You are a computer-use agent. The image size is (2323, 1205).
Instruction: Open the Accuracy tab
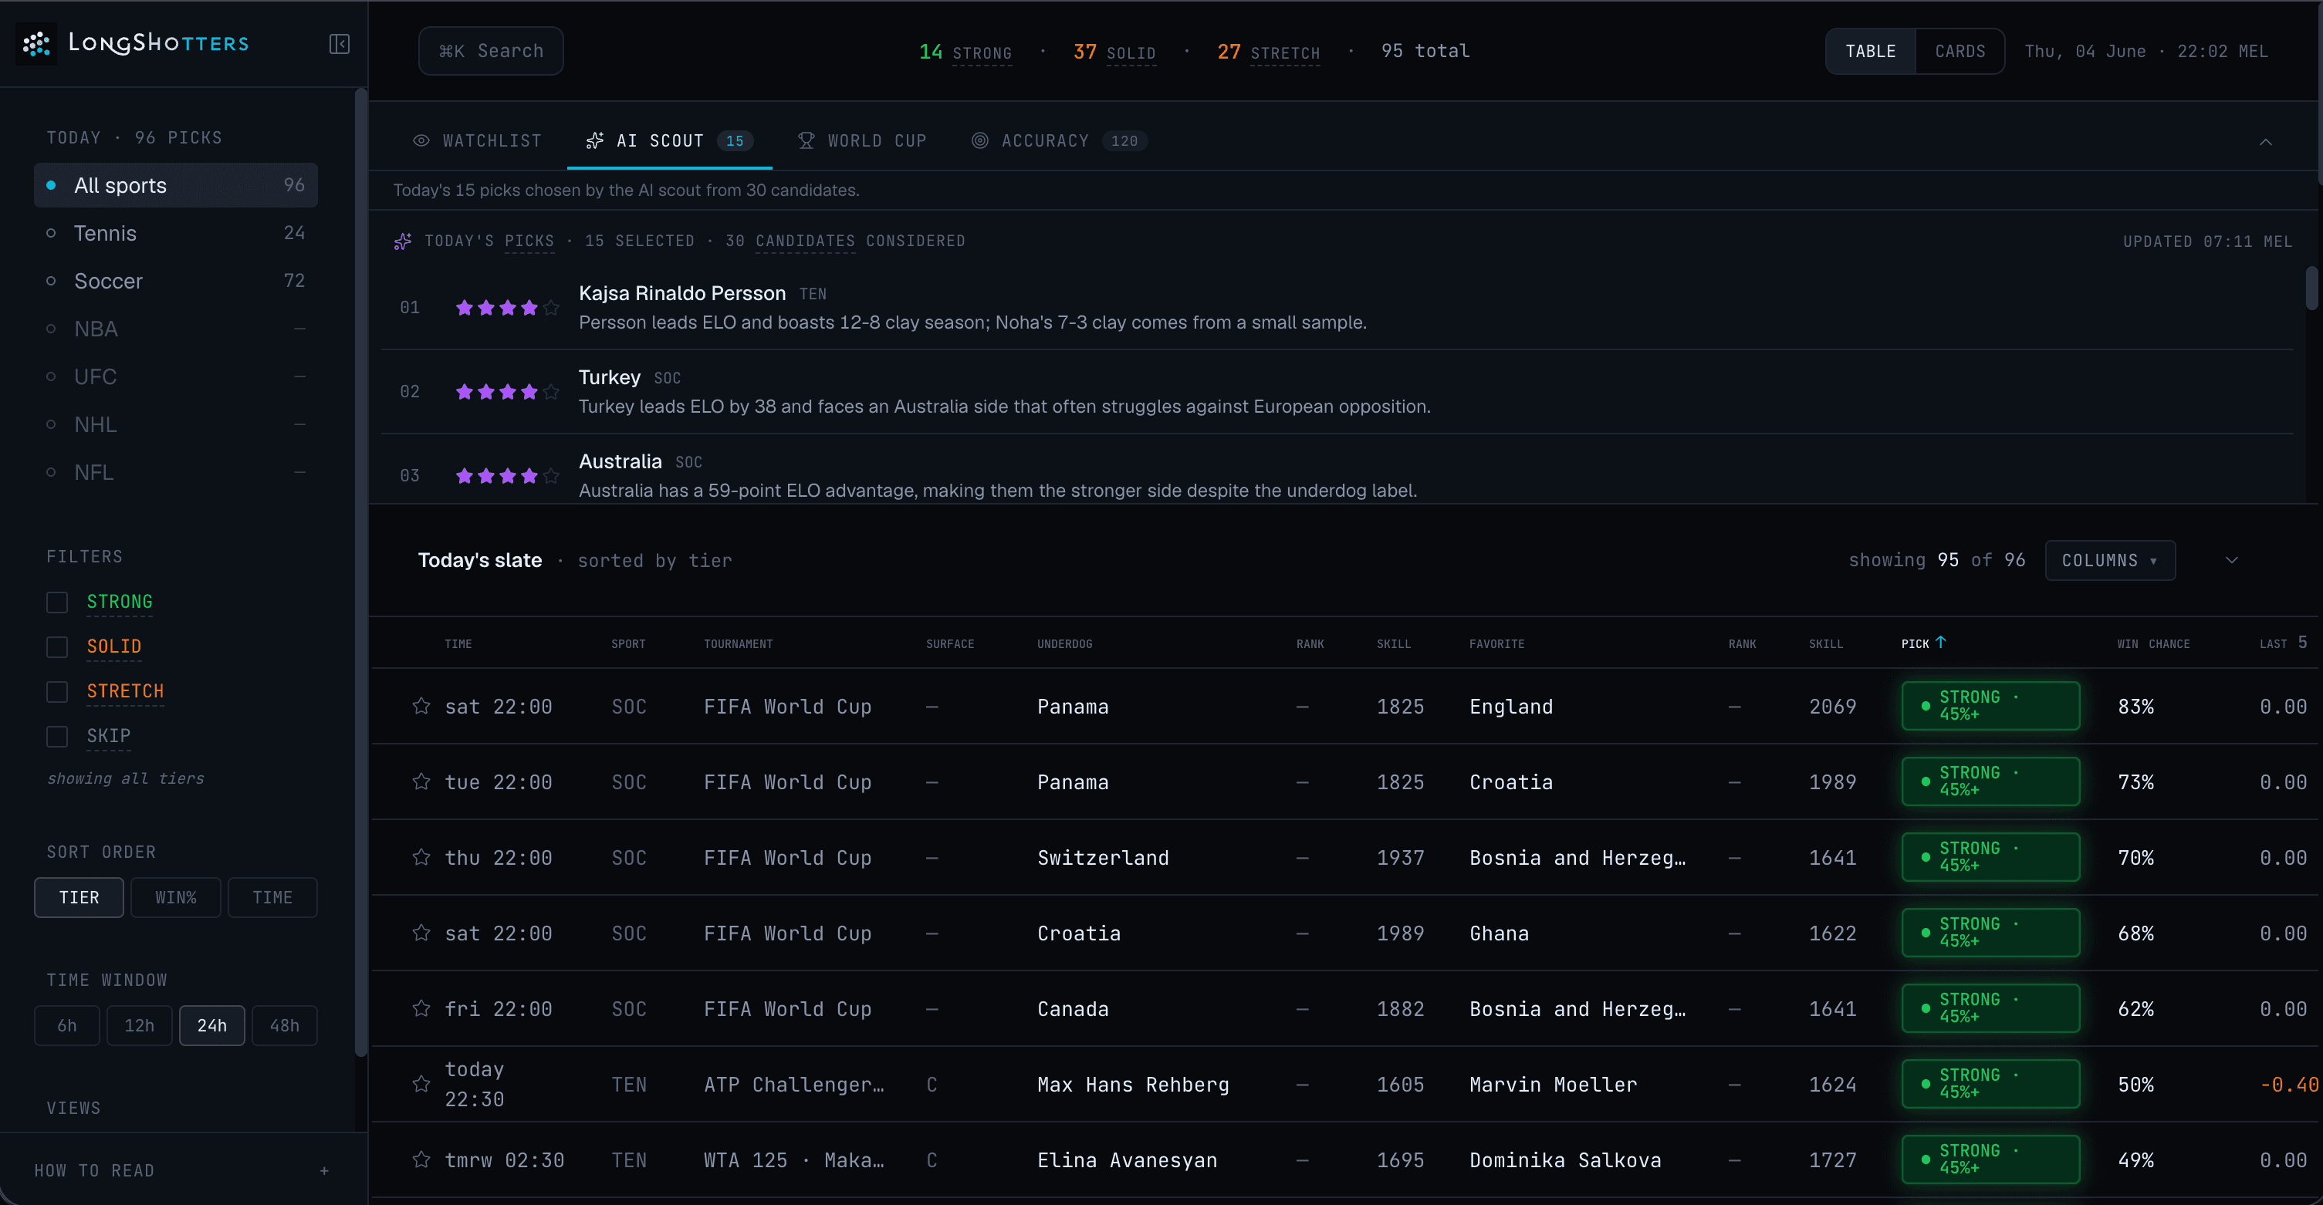pyautogui.click(x=1059, y=140)
